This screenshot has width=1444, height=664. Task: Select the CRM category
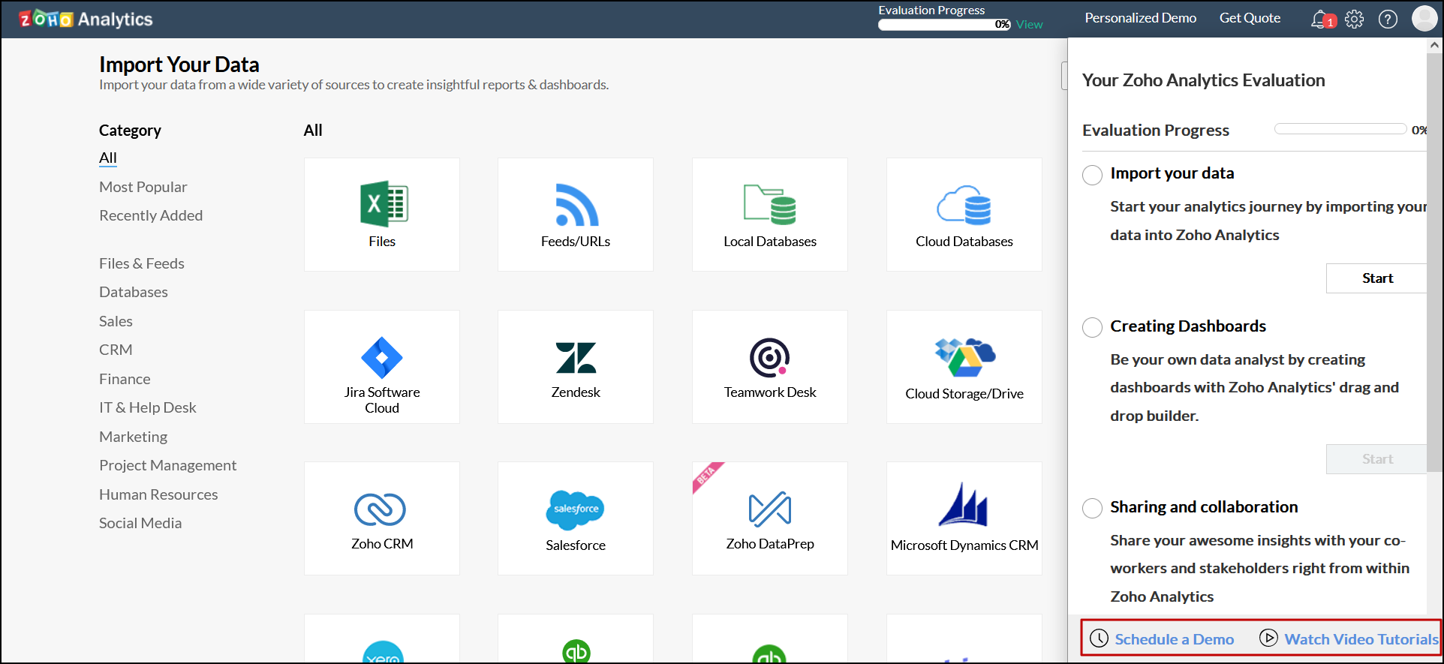[116, 350]
